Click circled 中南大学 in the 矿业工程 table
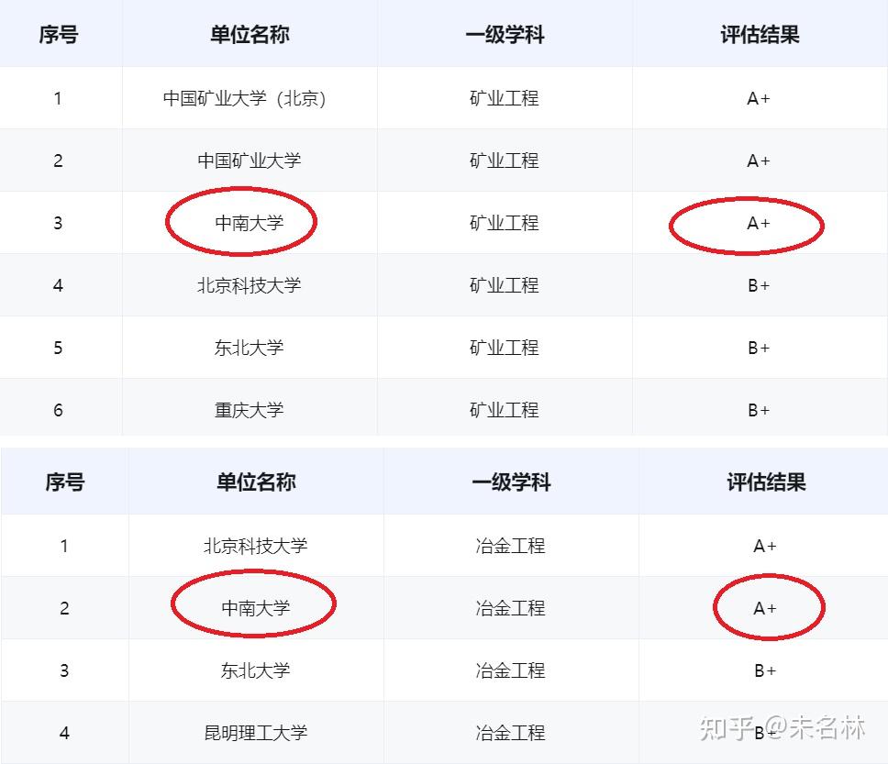Viewport: 888px width, 764px height. coord(250,223)
